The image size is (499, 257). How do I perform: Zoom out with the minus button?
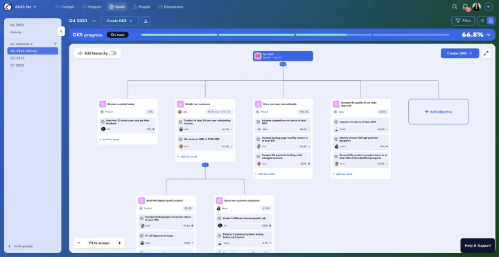click(x=79, y=243)
